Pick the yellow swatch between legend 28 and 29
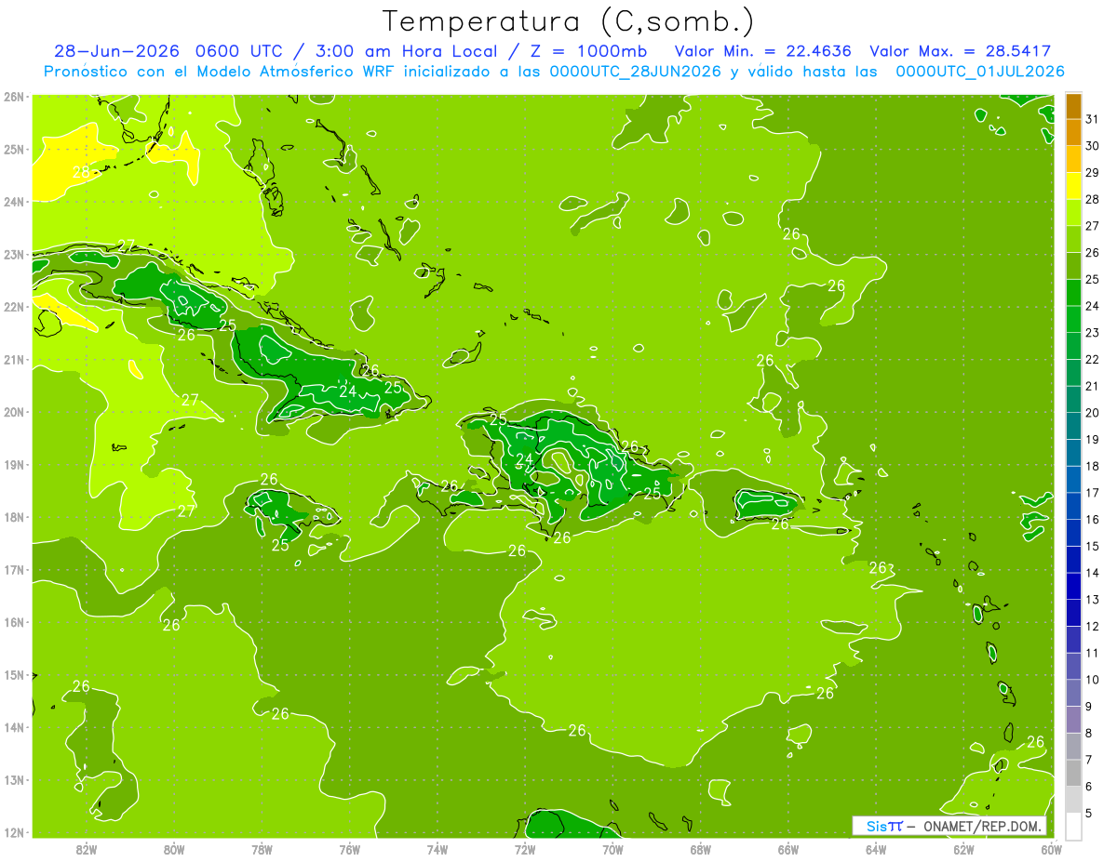The width and height of the screenshot is (1117, 862). click(1073, 186)
